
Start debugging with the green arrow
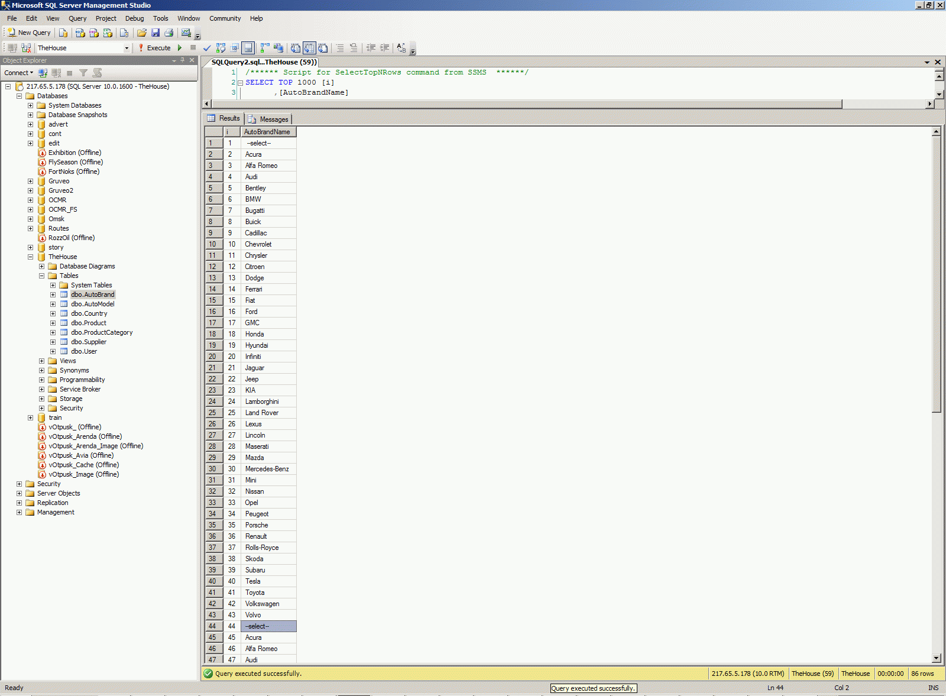tap(180, 48)
